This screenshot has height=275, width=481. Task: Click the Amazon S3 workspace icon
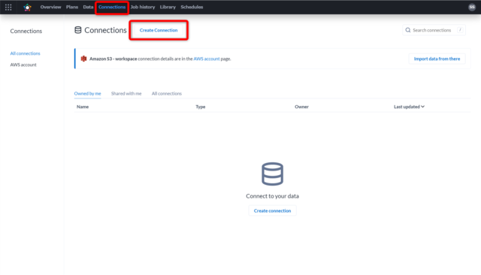point(83,59)
